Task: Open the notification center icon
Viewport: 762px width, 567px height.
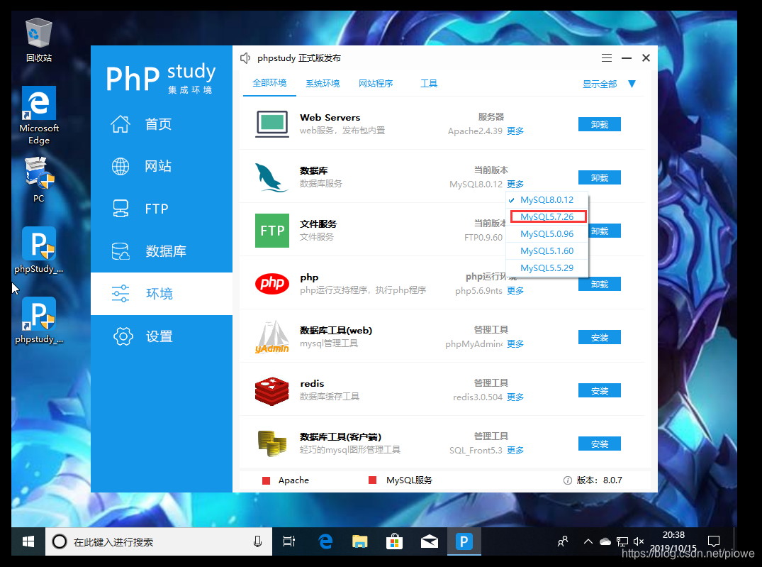Action: click(714, 541)
